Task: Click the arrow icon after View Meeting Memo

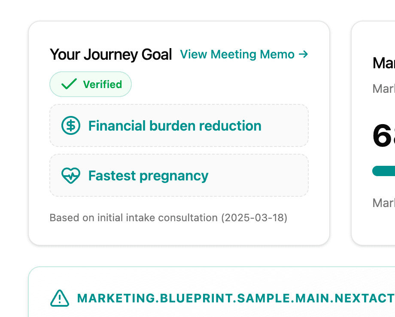Action: coord(304,54)
